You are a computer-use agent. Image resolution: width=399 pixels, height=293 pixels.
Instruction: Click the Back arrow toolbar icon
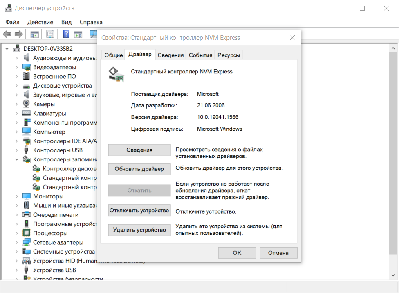point(7,34)
